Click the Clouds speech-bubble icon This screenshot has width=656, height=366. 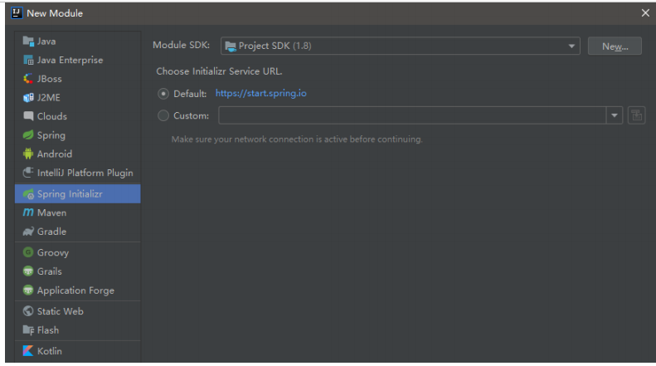click(x=28, y=116)
